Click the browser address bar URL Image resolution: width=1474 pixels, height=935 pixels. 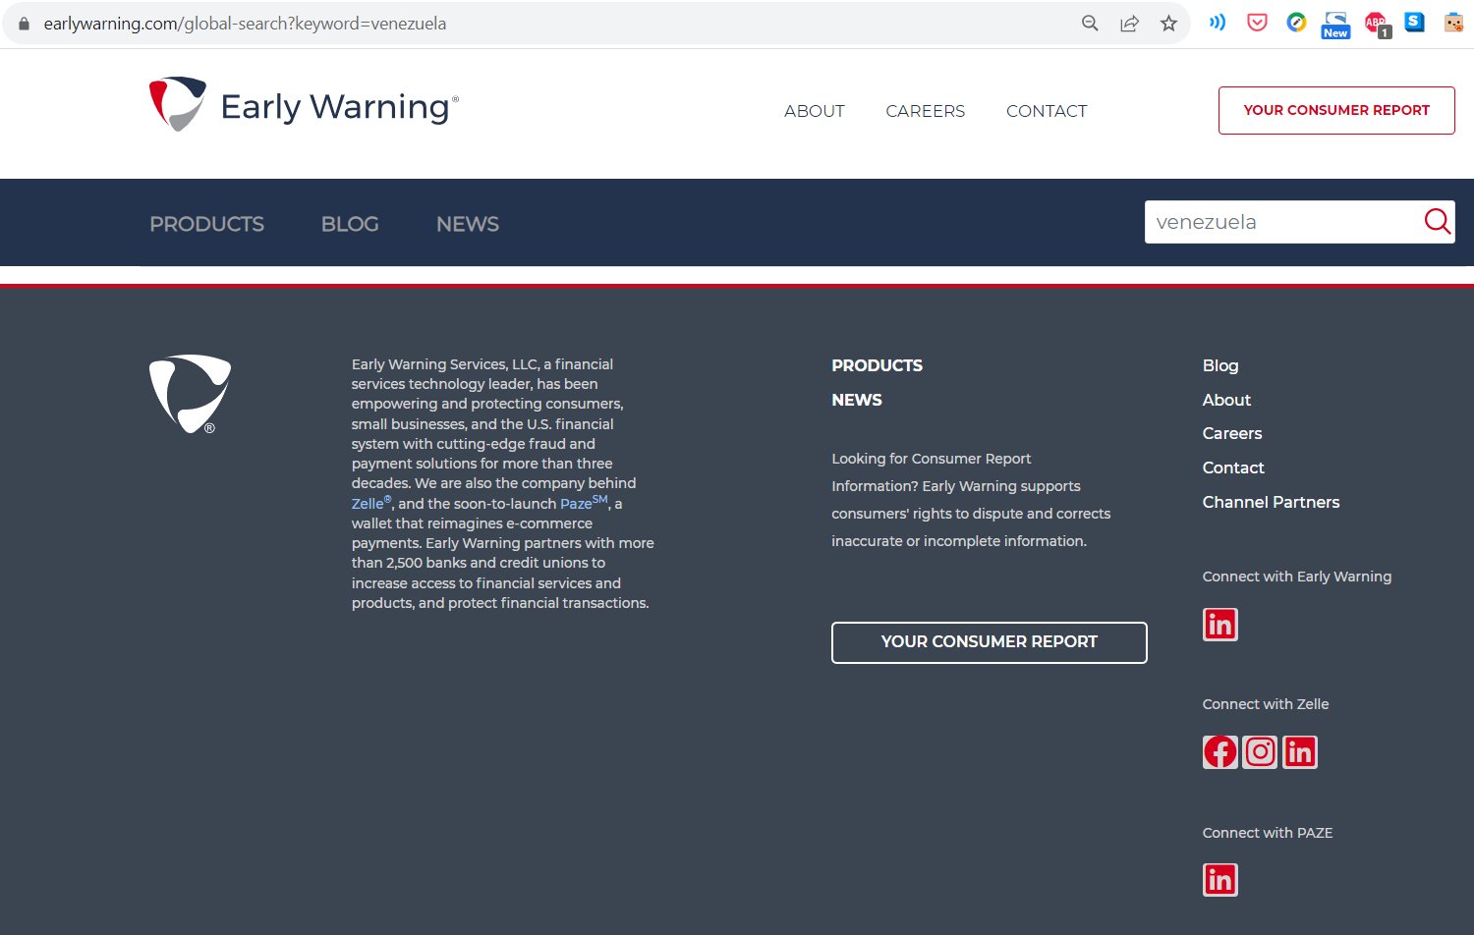click(245, 24)
